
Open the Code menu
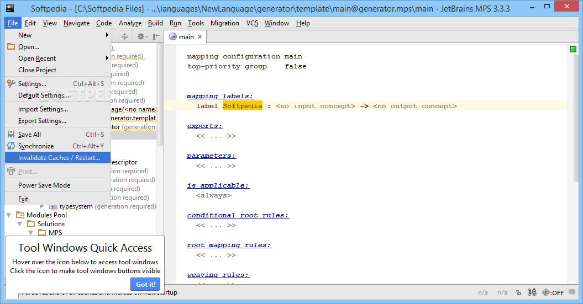click(104, 23)
